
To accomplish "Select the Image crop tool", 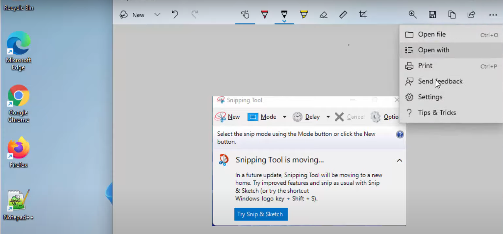I will click(x=362, y=15).
